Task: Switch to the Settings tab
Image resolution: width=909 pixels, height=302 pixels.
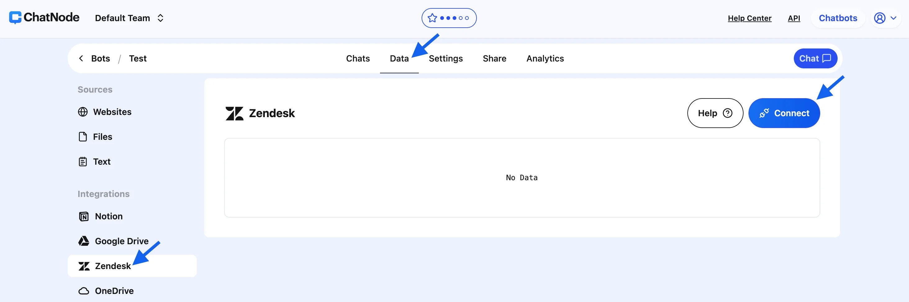Action: (x=446, y=58)
